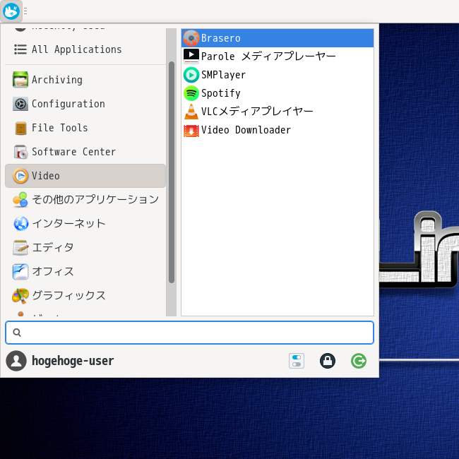Launch Brasero from the Video list

[278, 38]
